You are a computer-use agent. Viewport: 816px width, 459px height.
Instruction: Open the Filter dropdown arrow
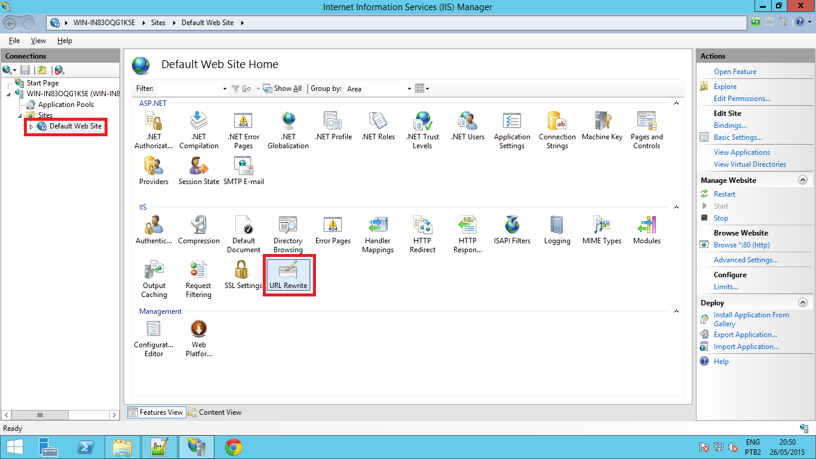225,88
